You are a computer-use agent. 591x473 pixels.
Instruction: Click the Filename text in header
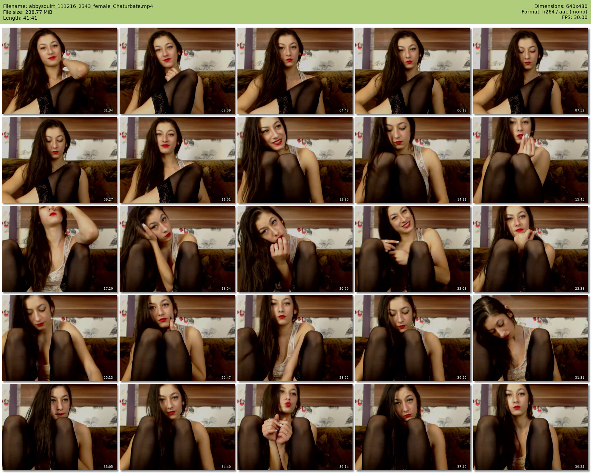(78, 6)
